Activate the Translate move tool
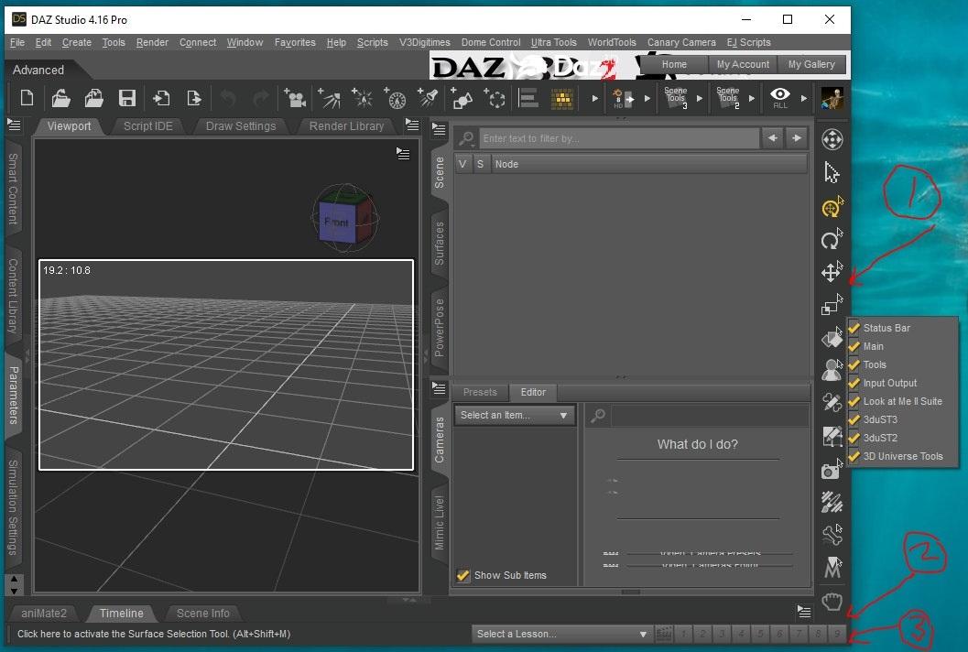968x652 pixels. 832,273
